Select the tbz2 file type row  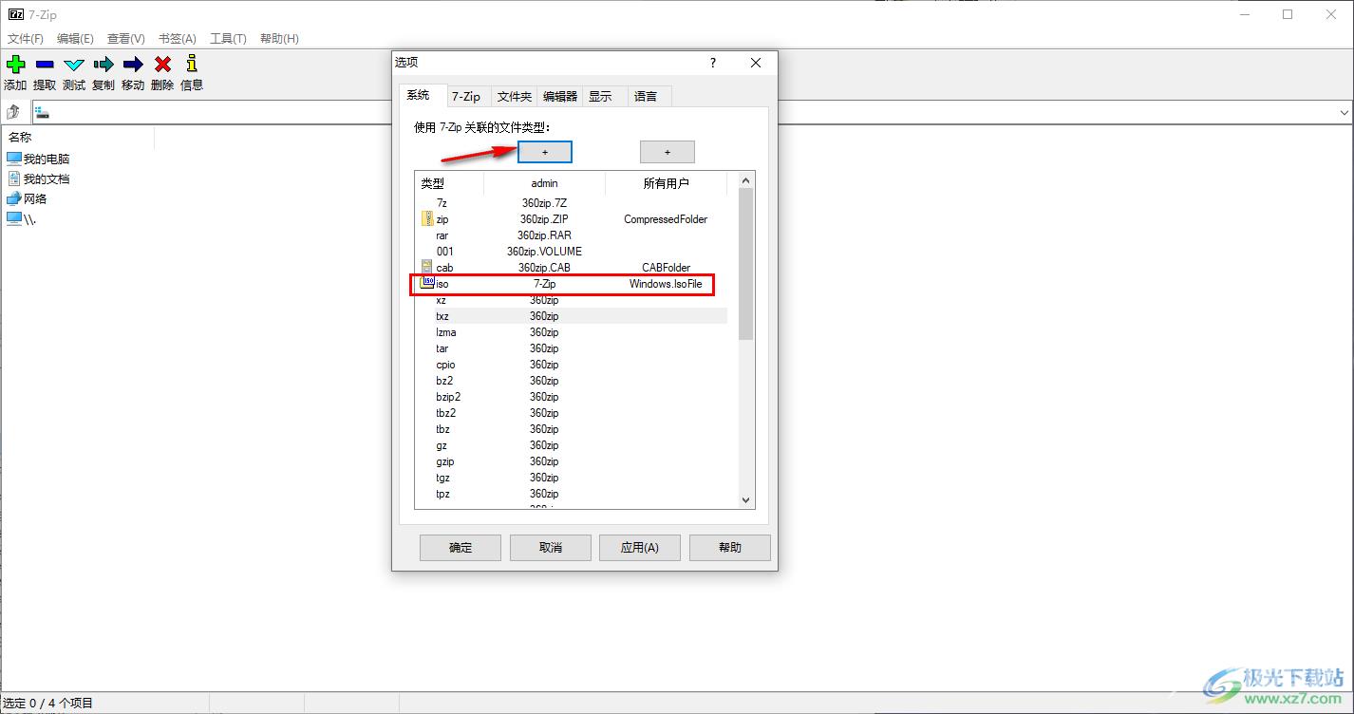pos(572,412)
